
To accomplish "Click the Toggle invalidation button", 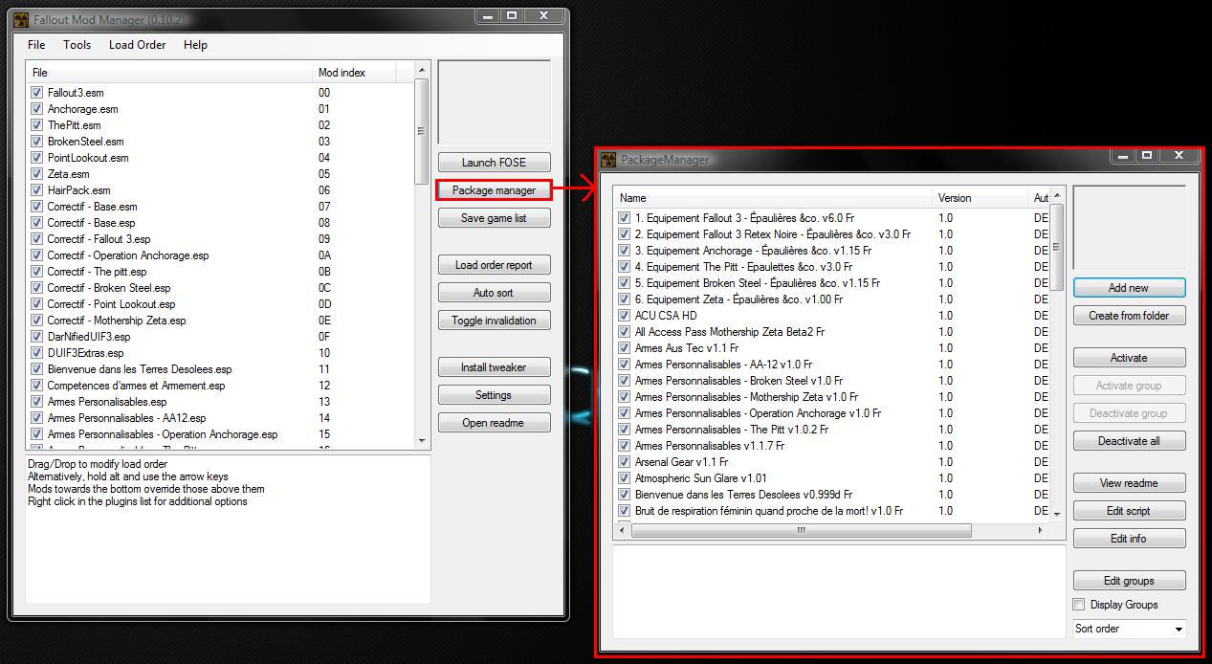I will [494, 321].
